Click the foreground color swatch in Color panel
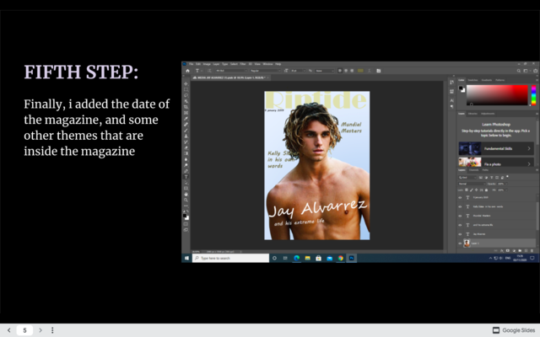The width and height of the screenshot is (540, 337). point(461,88)
